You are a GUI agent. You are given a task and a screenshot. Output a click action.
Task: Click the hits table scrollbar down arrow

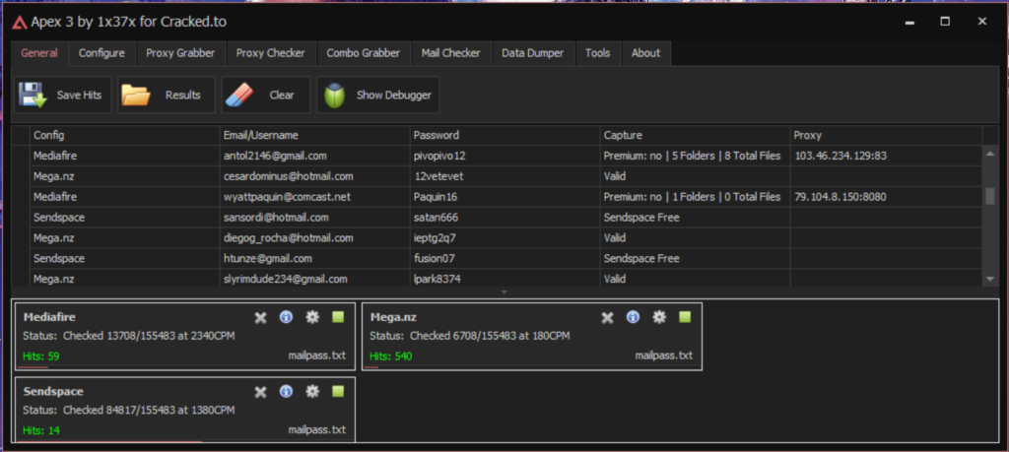point(990,279)
